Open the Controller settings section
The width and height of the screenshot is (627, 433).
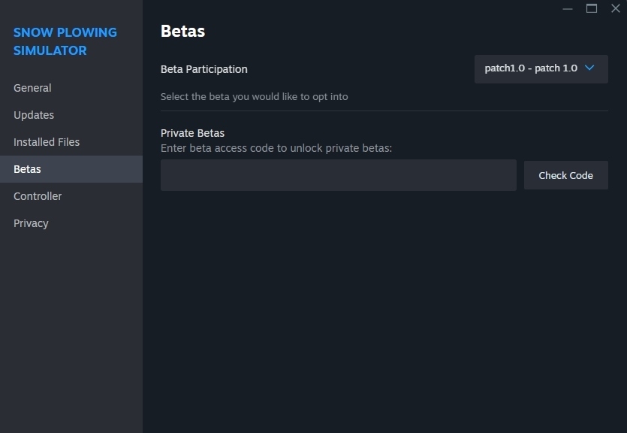point(38,196)
